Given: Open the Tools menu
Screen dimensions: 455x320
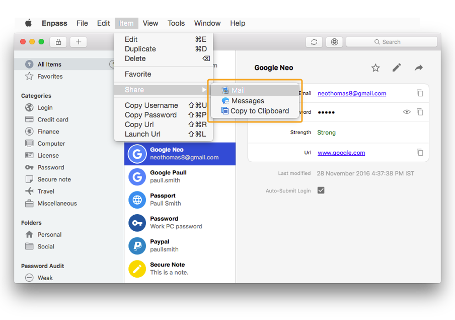Looking at the screenshot, I should (x=176, y=23).
